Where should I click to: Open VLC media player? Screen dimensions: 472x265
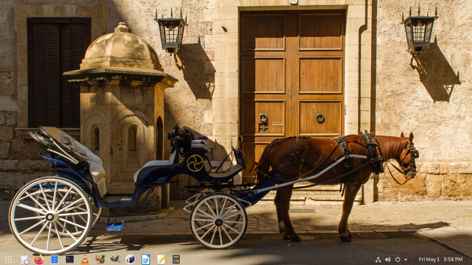[x=85, y=259]
